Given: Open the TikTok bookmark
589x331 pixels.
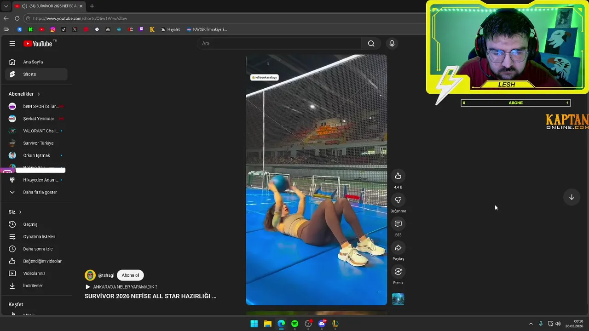Looking at the screenshot, I should [x=64, y=29].
